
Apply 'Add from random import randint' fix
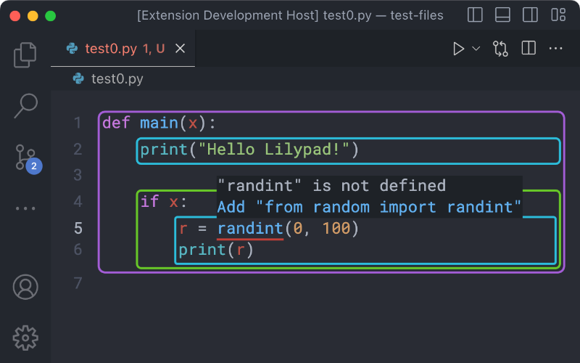point(369,207)
